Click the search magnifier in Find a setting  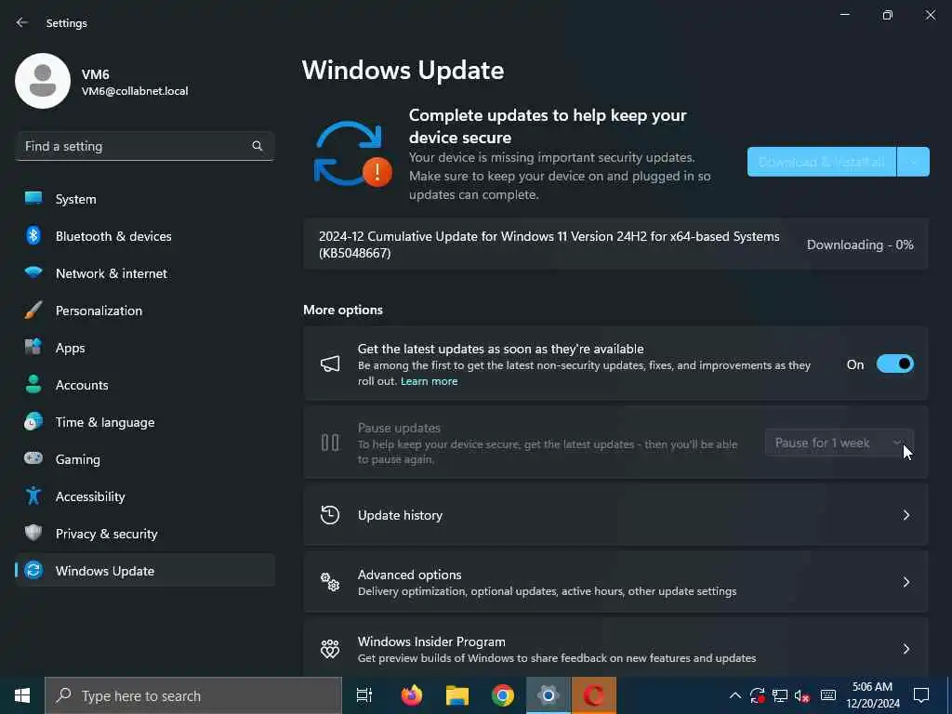257,146
